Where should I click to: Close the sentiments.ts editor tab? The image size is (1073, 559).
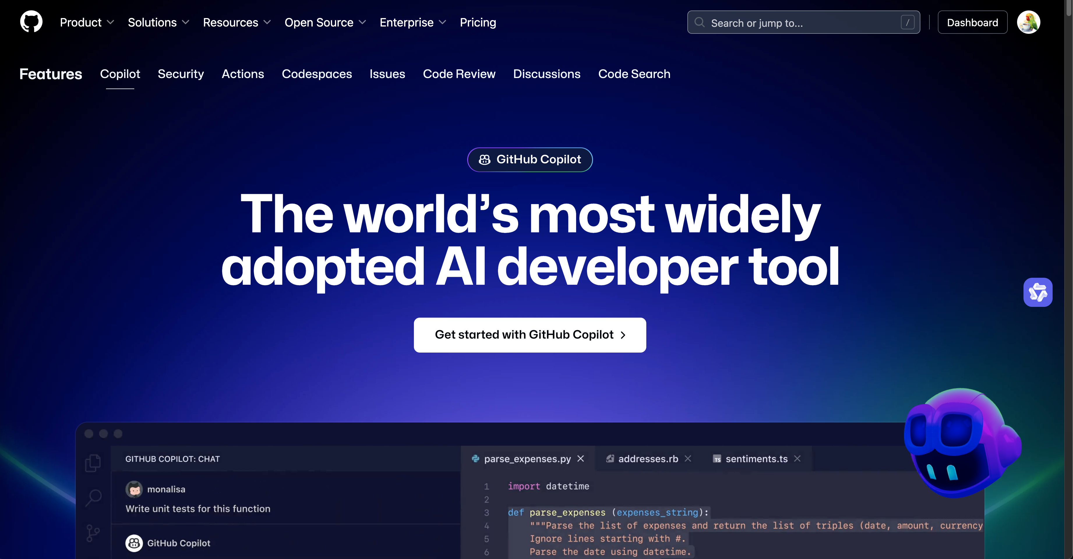click(797, 459)
